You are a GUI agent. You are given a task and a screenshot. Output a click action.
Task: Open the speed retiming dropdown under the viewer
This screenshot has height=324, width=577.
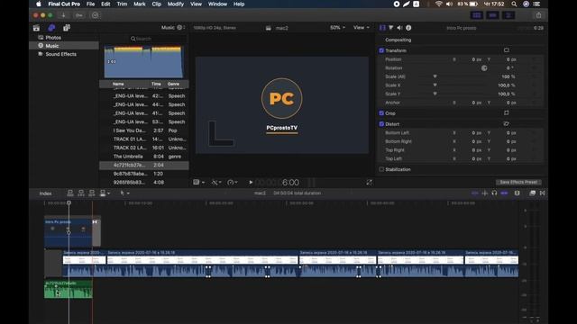point(233,182)
